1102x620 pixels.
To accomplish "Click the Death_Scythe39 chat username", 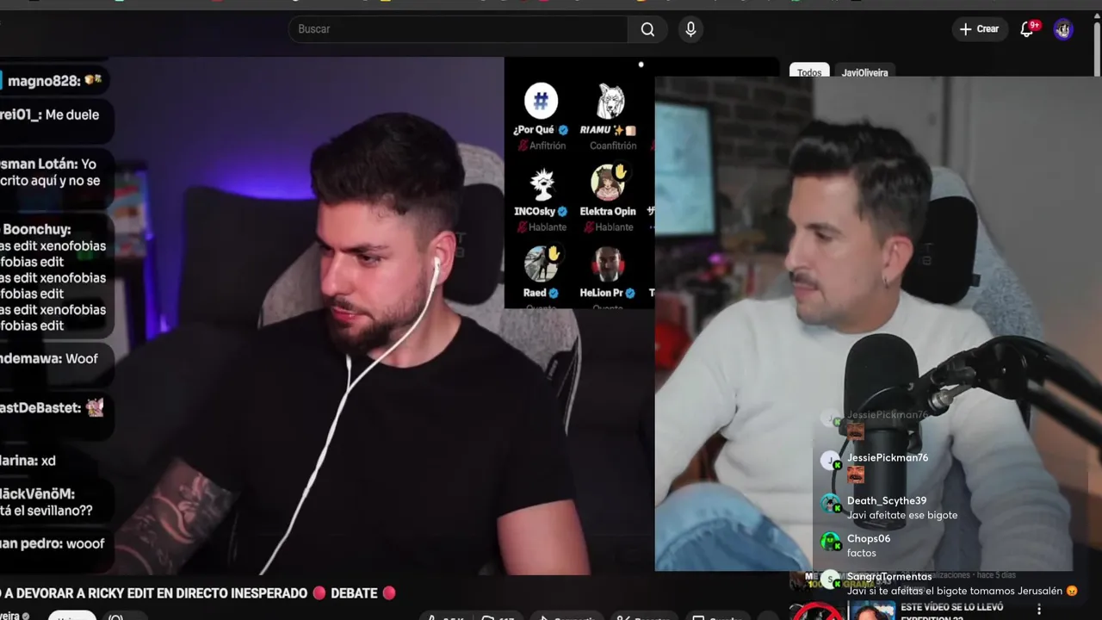I will [887, 501].
